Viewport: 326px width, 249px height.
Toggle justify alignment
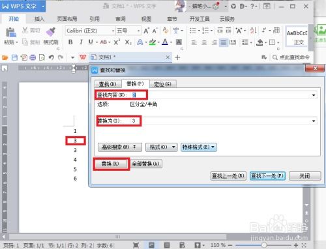[x=224, y=42]
